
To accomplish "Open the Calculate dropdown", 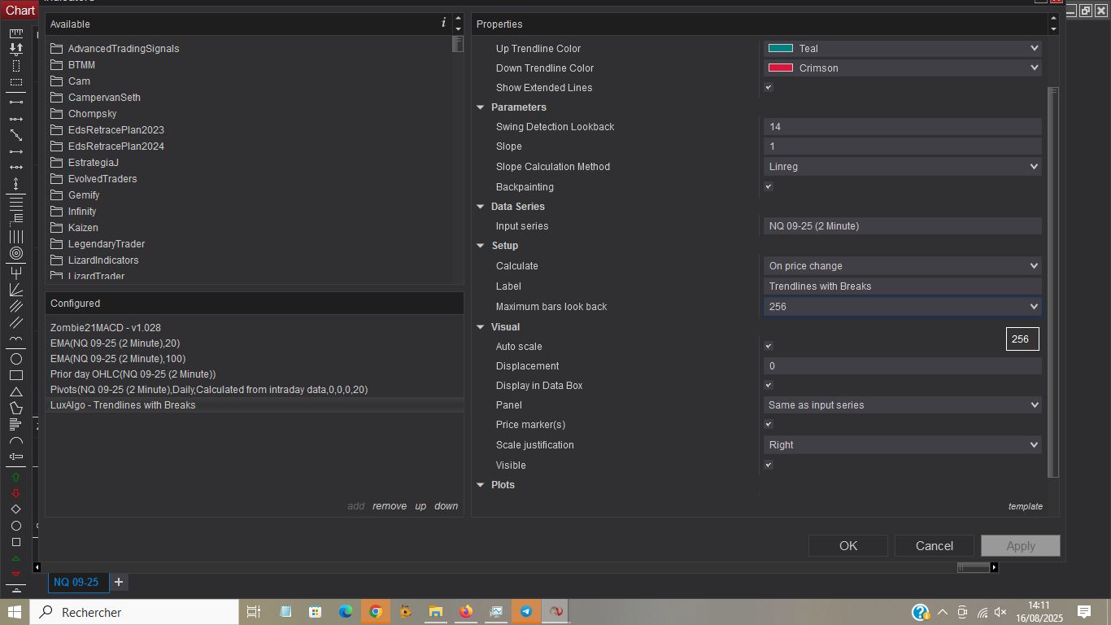I will click(902, 265).
